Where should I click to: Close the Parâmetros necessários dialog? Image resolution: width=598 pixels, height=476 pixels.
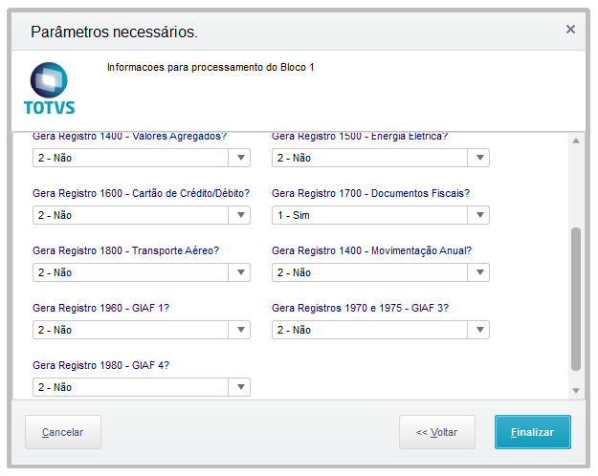pyautogui.click(x=570, y=30)
